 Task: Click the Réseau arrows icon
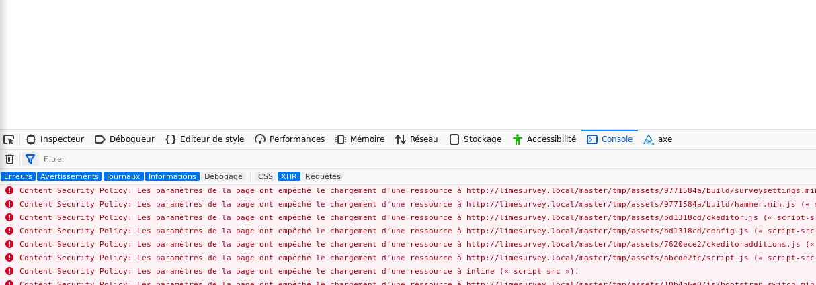pos(401,139)
